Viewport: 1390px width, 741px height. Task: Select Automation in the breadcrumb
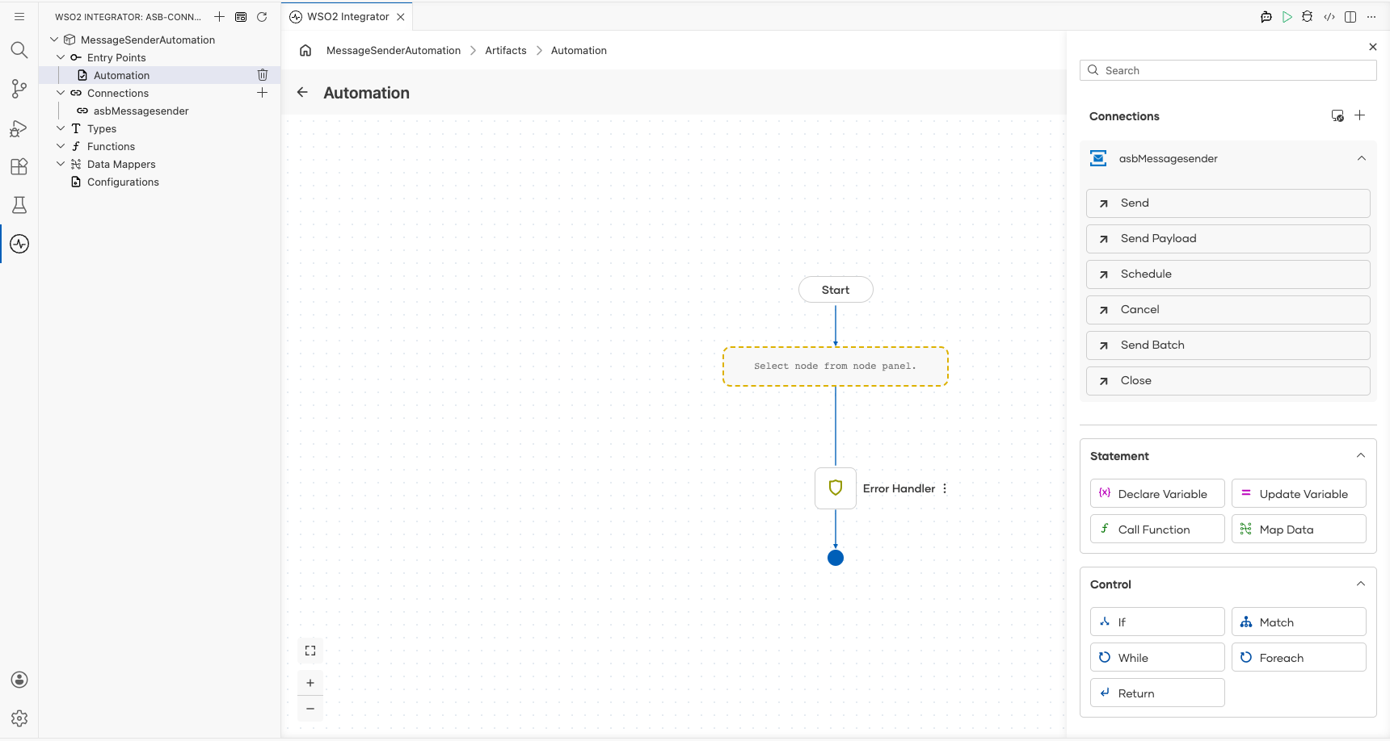(579, 50)
